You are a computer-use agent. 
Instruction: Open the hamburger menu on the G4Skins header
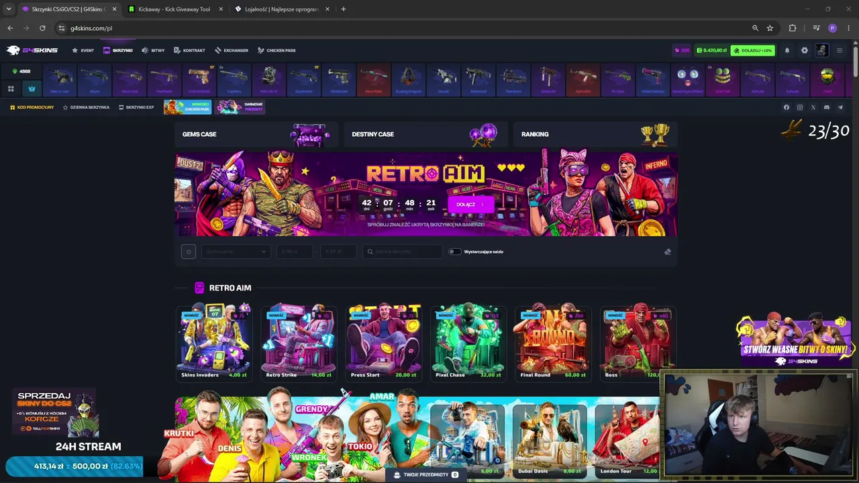(x=840, y=50)
